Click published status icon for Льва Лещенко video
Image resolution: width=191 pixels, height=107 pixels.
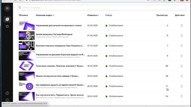107,46
